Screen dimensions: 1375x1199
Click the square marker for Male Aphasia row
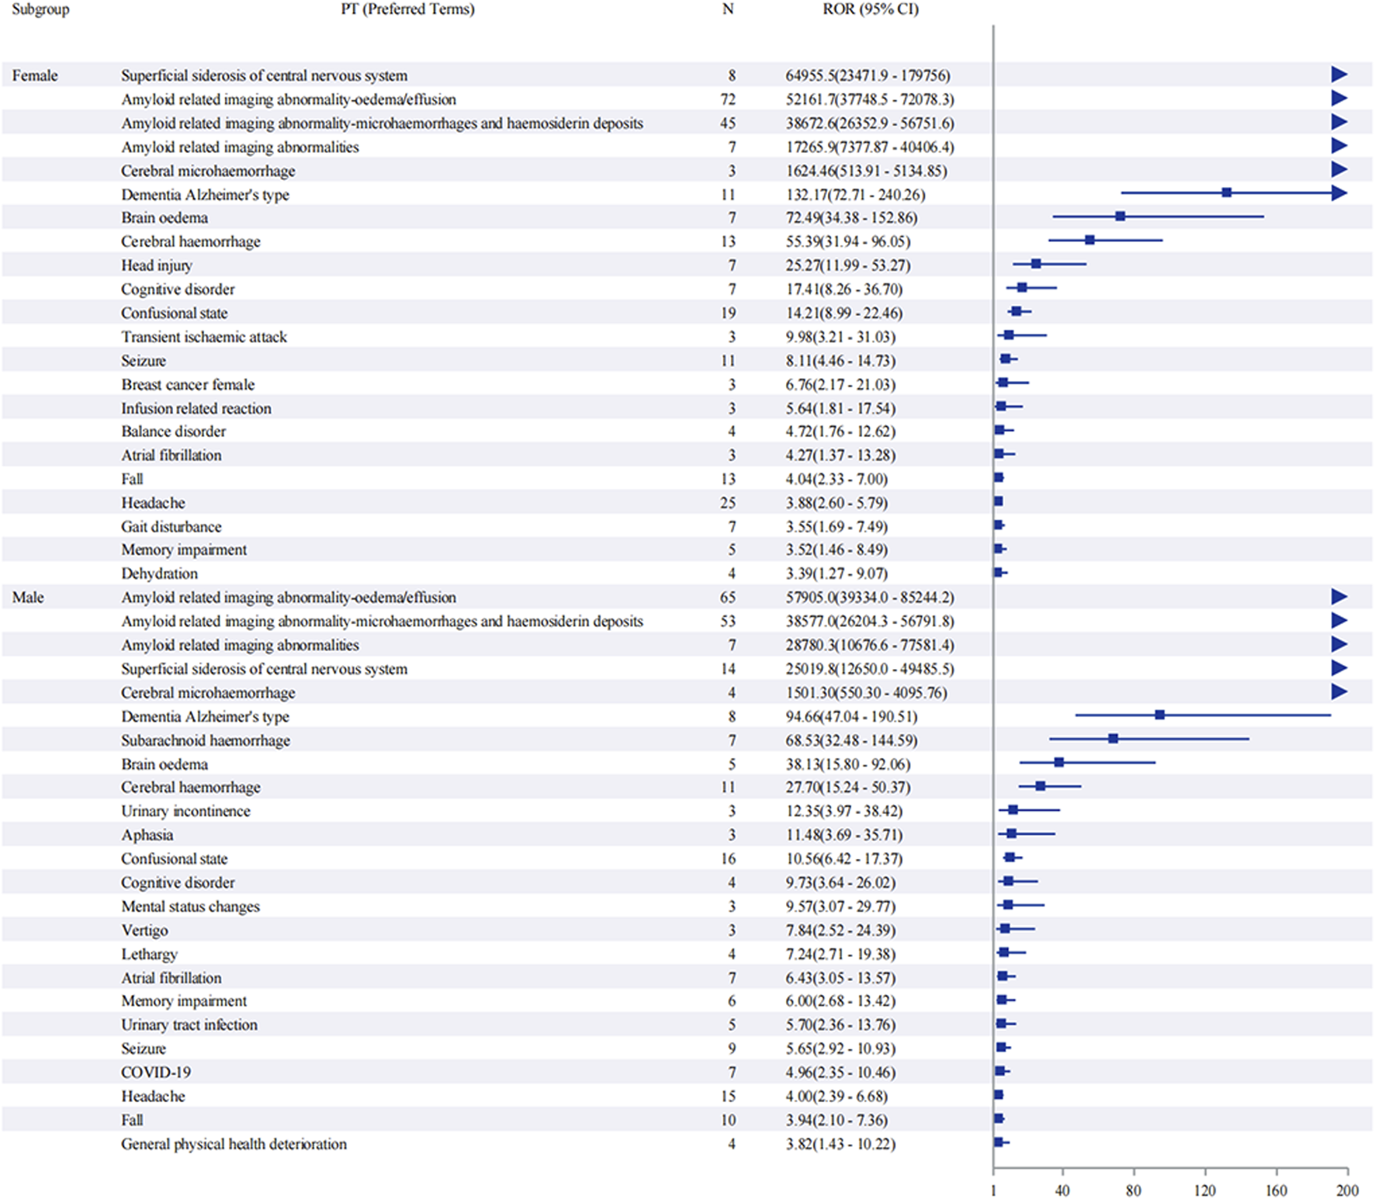[x=1011, y=834]
